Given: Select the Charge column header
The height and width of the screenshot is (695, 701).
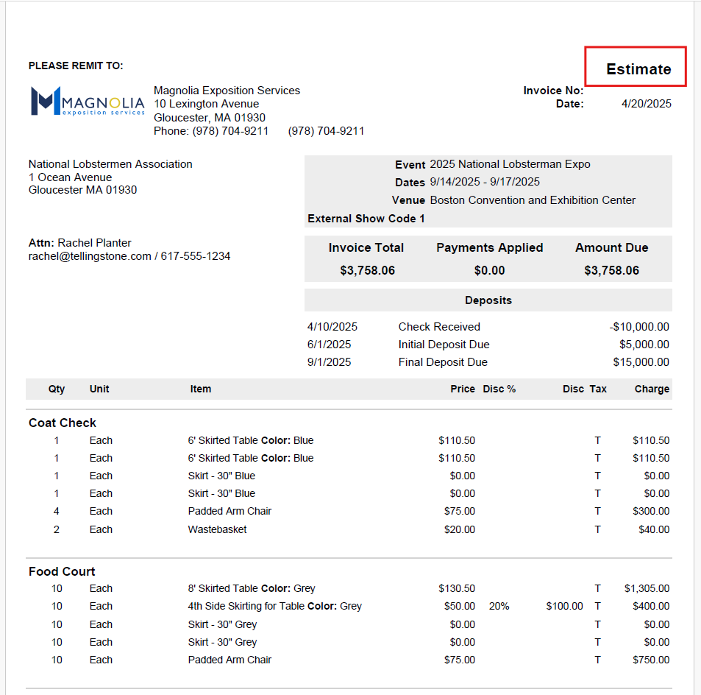Looking at the screenshot, I should tap(652, 389).
